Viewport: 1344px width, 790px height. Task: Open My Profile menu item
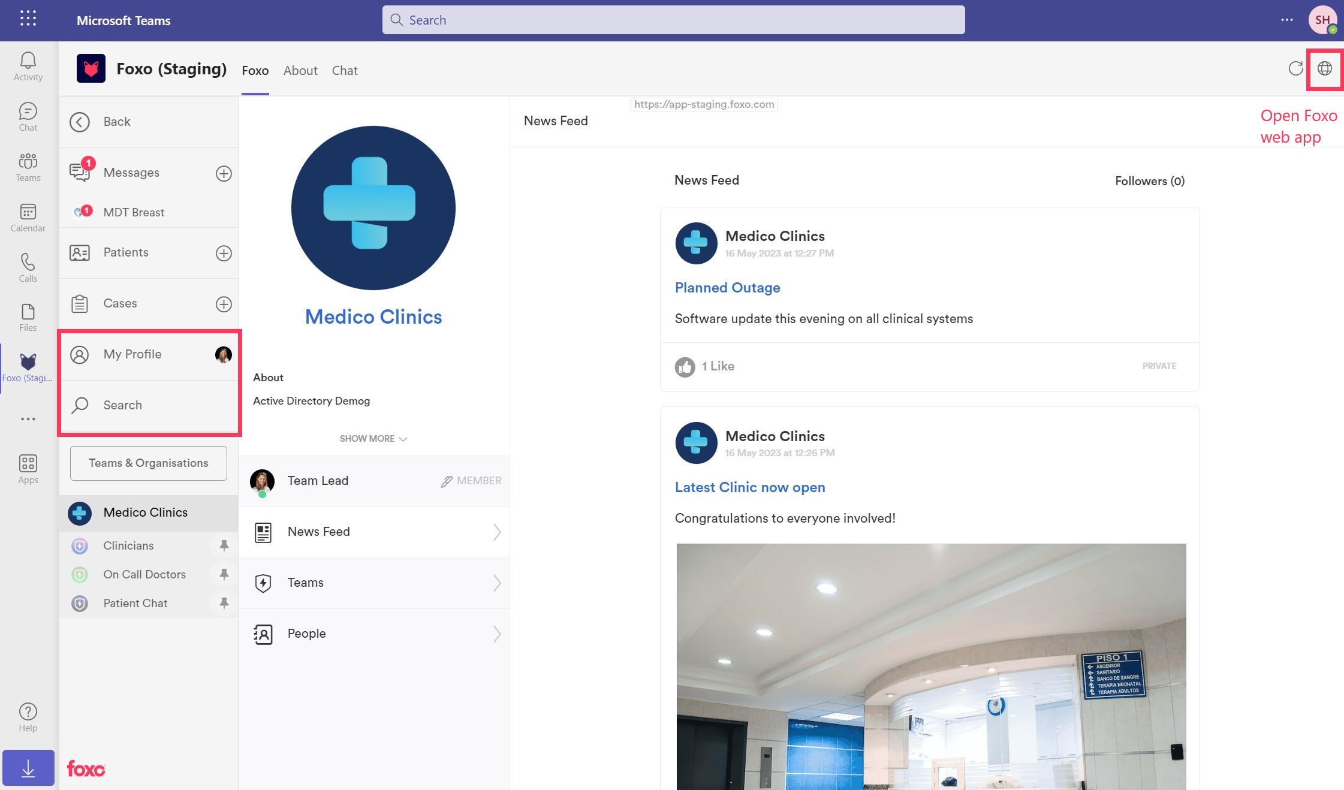[149, 354]
